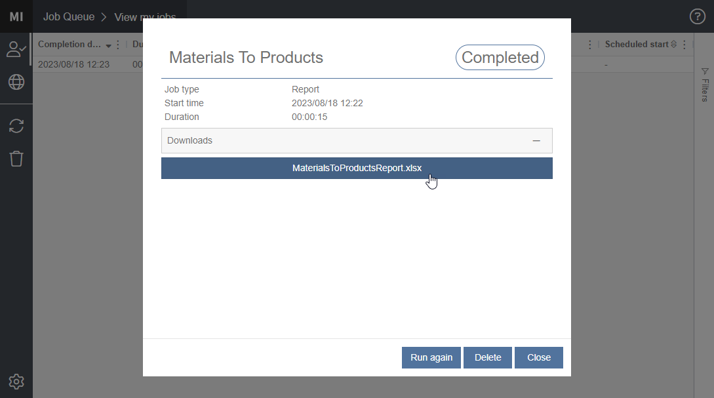Open the Filters side panel
This screenshot has height=398, width=714.
point(705,85)
